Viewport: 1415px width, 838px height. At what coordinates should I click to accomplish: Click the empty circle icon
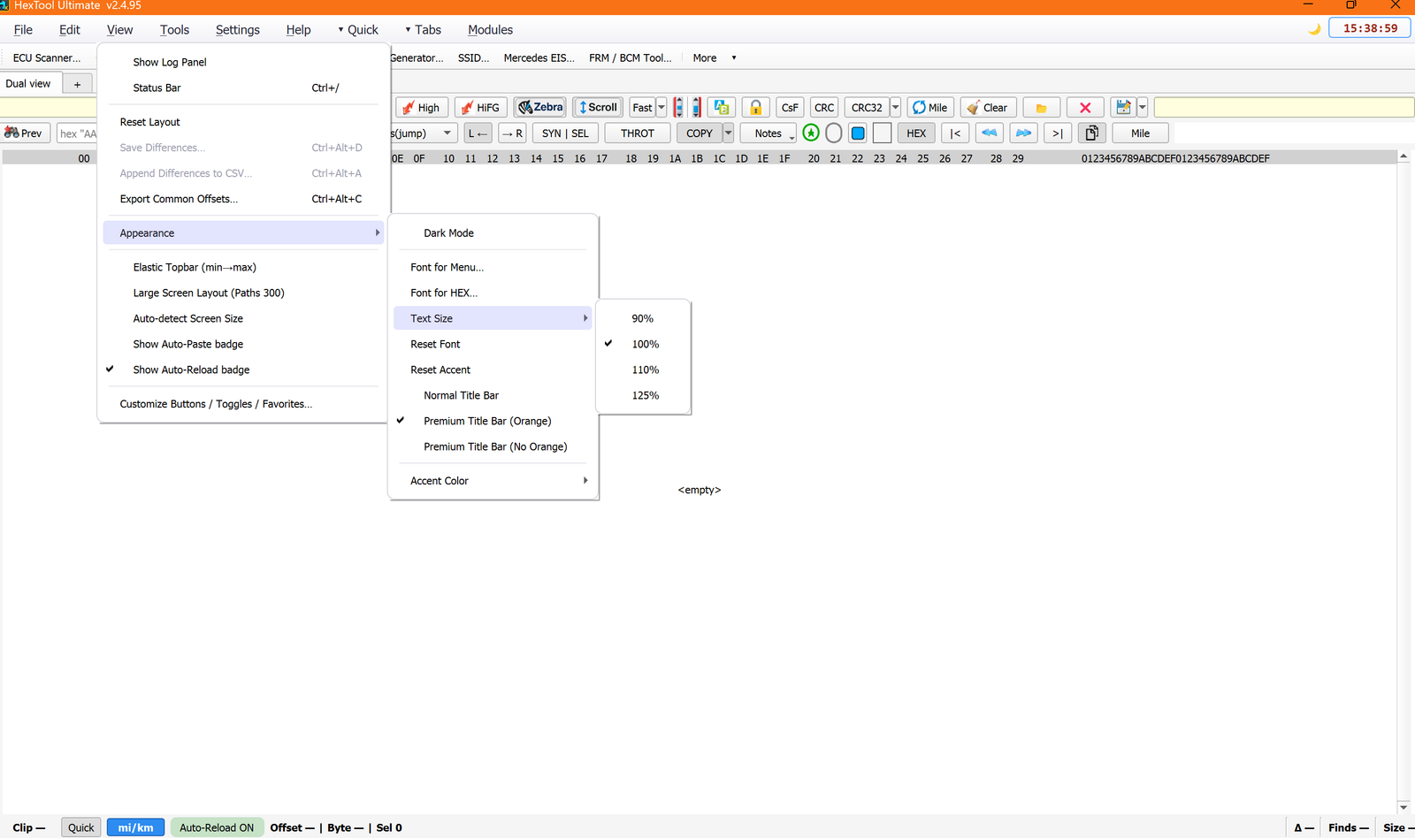pos(833,133)
